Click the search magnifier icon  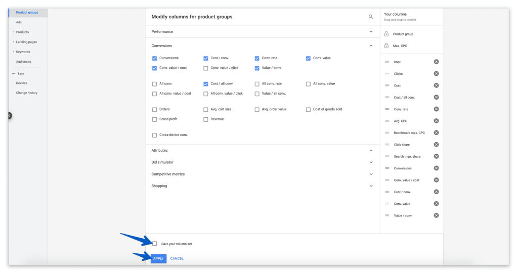coord(371,17)
